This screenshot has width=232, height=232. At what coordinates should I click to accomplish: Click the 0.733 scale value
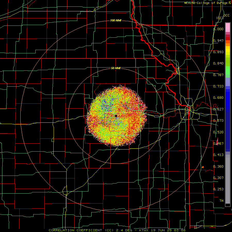pos(218,86)
